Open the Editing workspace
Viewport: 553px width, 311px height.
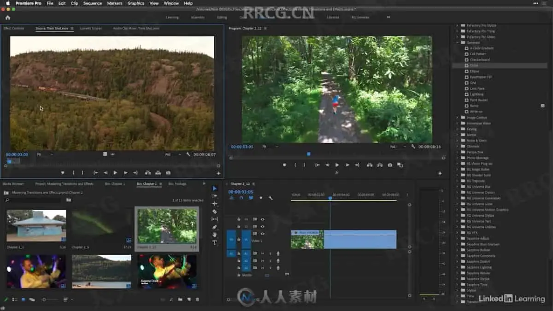222,18
